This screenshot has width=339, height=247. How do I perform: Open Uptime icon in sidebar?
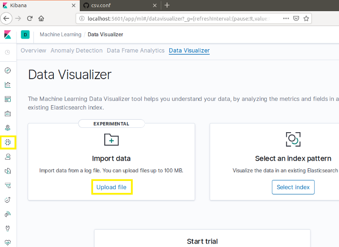coord(8,200)
